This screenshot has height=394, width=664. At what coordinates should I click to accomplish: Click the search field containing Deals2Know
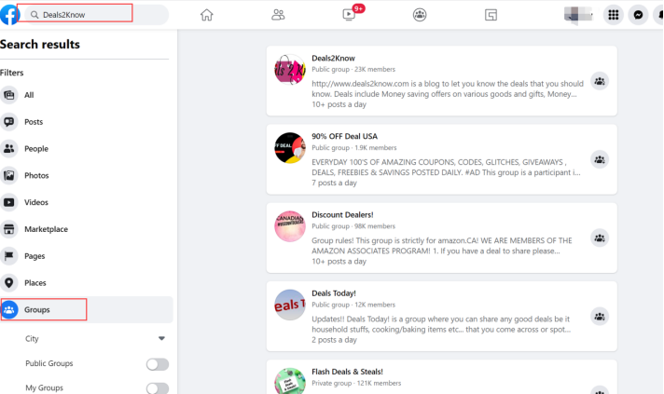(96, 15)
